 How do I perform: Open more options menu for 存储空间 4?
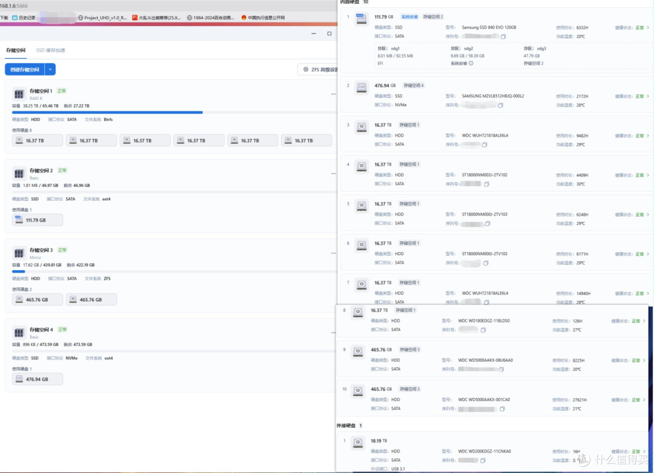coord(333,333)
